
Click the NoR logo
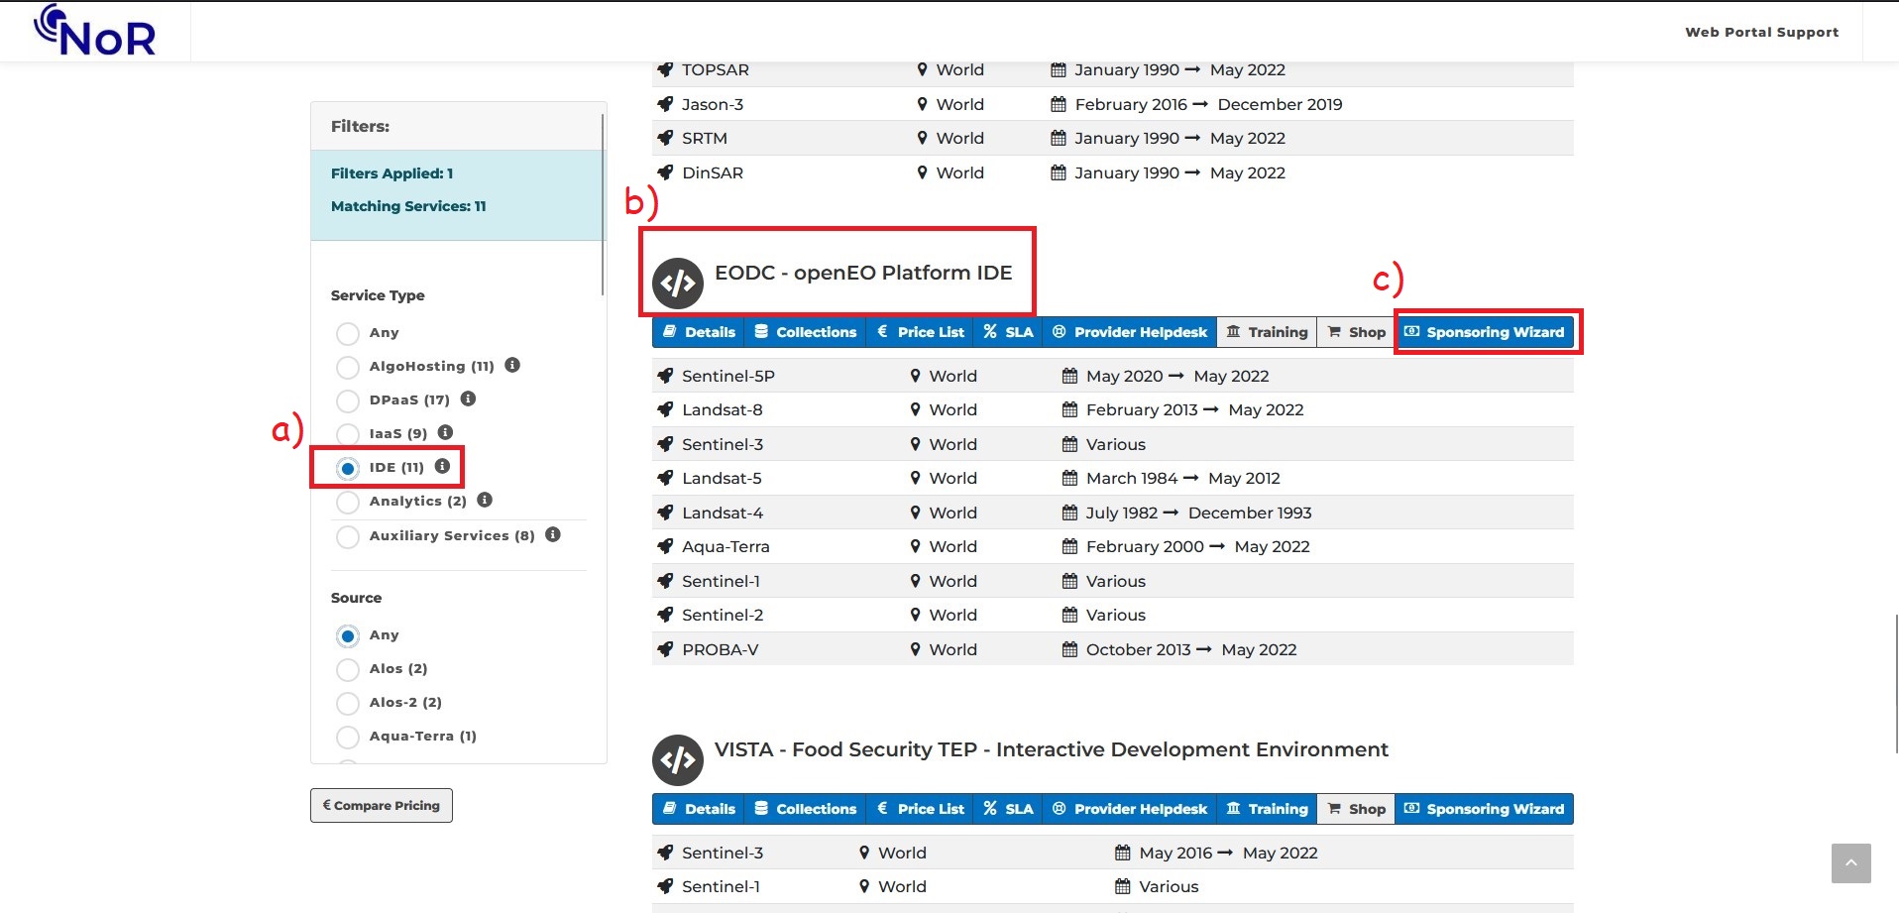tap(95, 31)
